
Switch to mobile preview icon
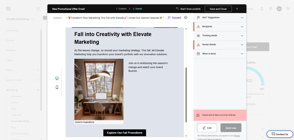(57, 87)
